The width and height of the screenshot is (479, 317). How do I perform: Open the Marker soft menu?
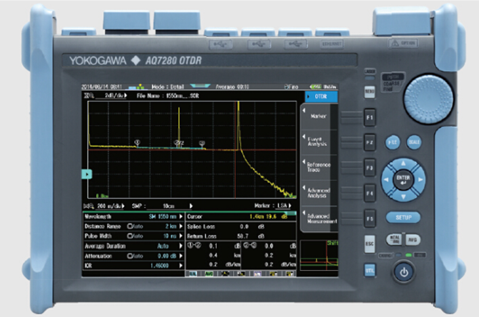[318, 117]
